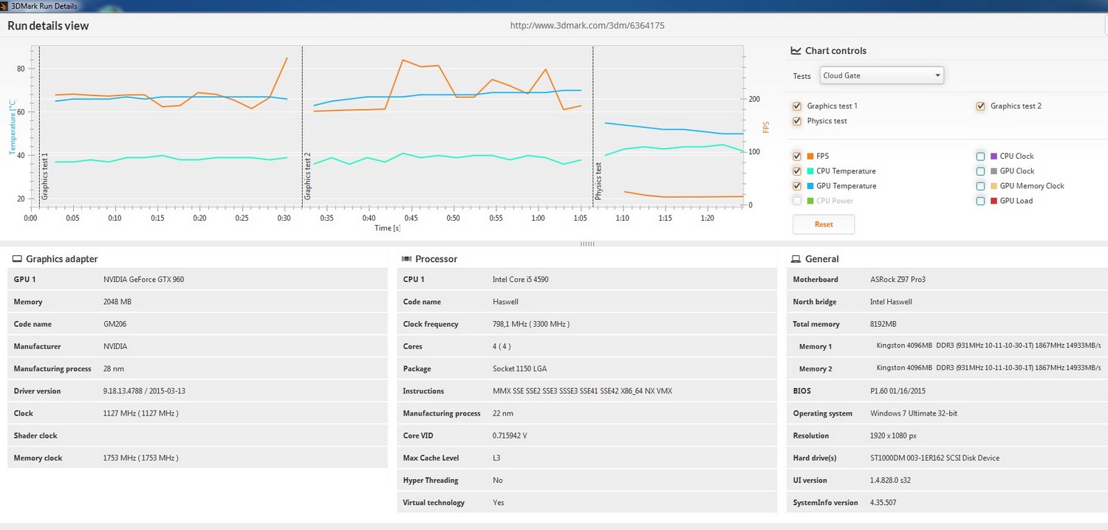Viewport: 1108px width, 530px height.
Task: Click the Total memory 8192MB value
Action: tap(883, 324)
